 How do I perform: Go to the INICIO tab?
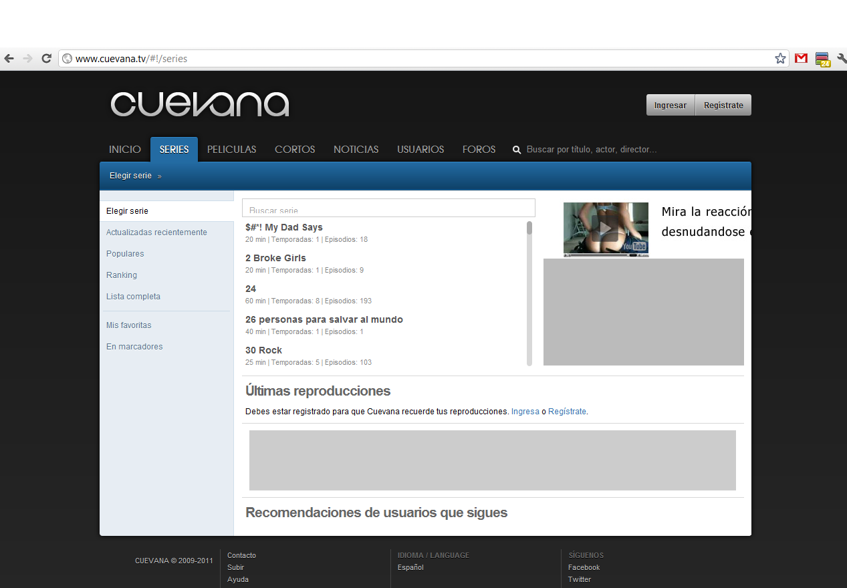(125, 150)
